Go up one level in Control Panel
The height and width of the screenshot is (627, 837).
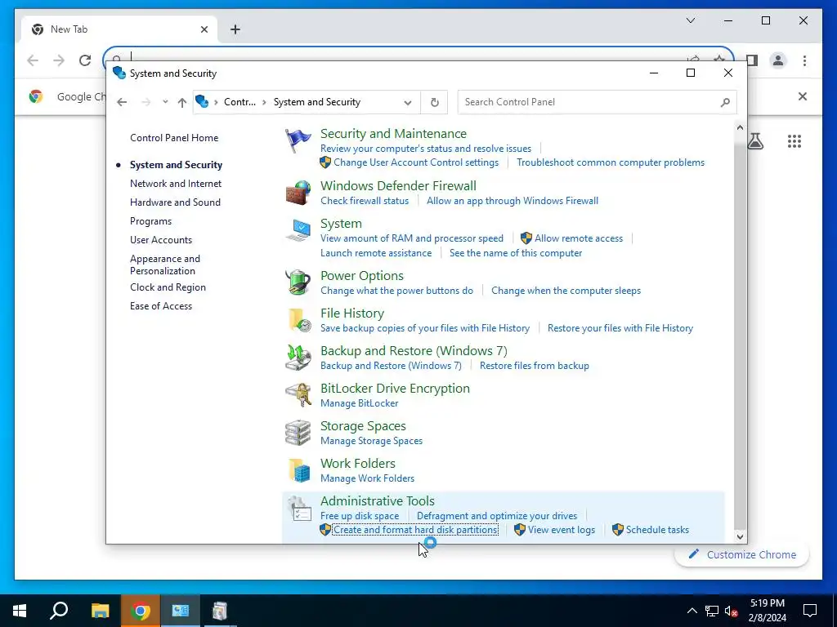182,102
